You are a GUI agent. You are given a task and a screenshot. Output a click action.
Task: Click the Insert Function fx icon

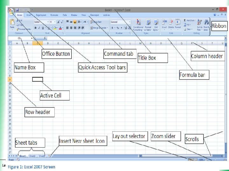click(45, 38)
